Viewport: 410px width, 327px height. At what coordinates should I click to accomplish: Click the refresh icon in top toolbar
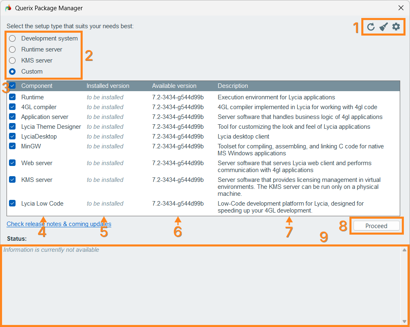pyautogui.click(x=371, y=27)
